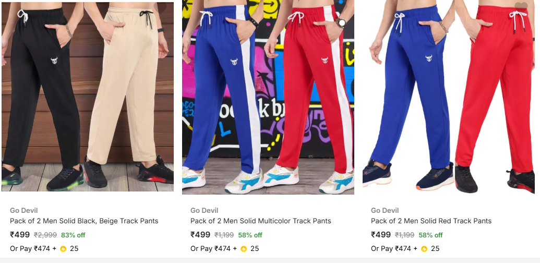Click ₹499 price of Black, Beige pants
Image resolution: width=540 pixels, height=264 pixels.
click(20, 235)
